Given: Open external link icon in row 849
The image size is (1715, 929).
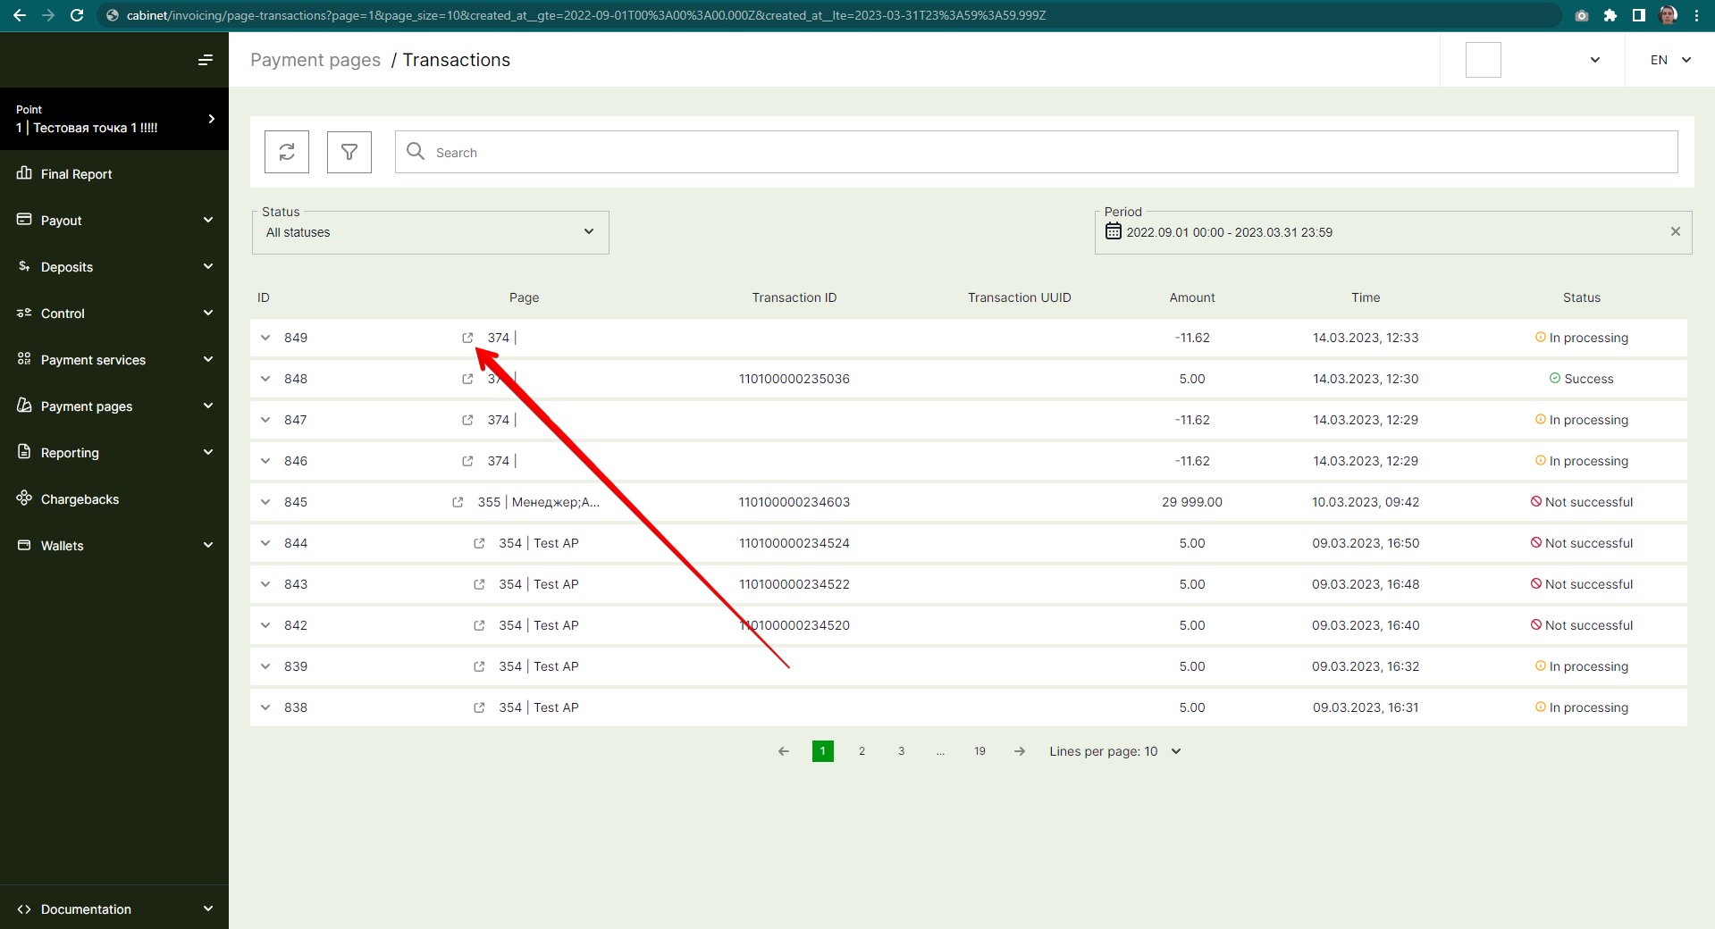Looking at the screenshot, I should tap(467, 338).
